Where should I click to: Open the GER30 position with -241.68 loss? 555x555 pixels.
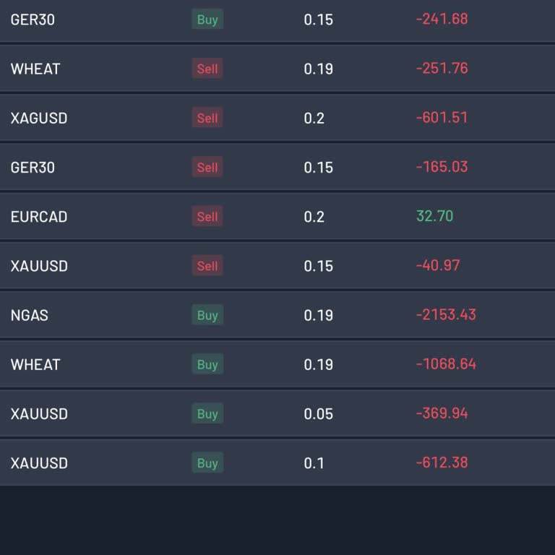click(33, 20)
